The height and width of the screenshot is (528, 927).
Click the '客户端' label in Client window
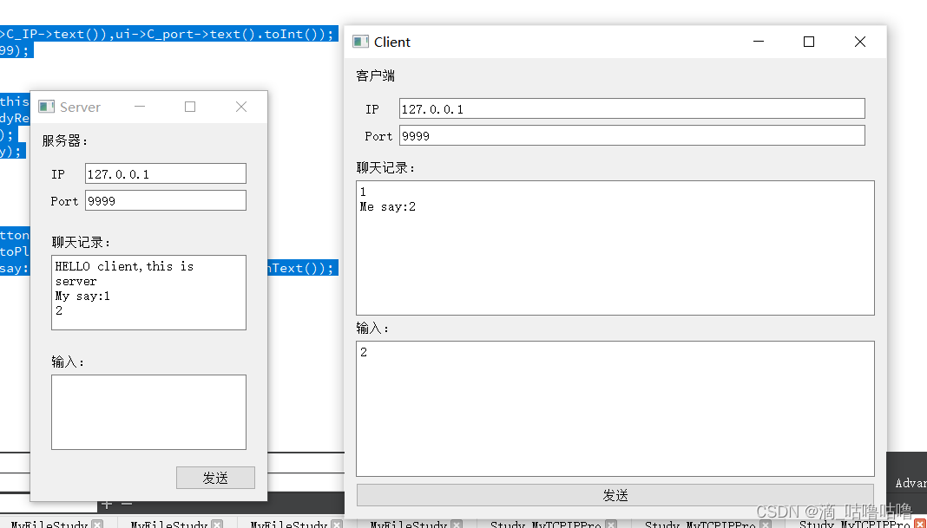376,75
